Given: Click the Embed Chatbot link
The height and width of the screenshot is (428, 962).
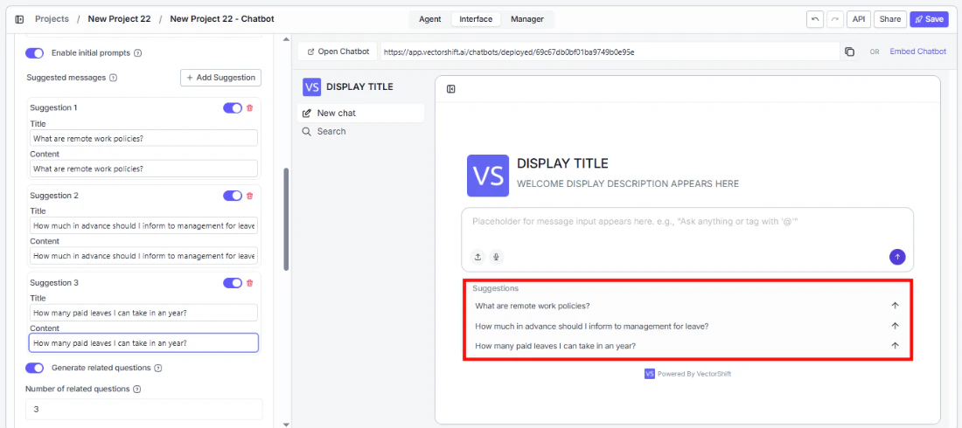Looking at the screenshot, I should pos(917,52).
